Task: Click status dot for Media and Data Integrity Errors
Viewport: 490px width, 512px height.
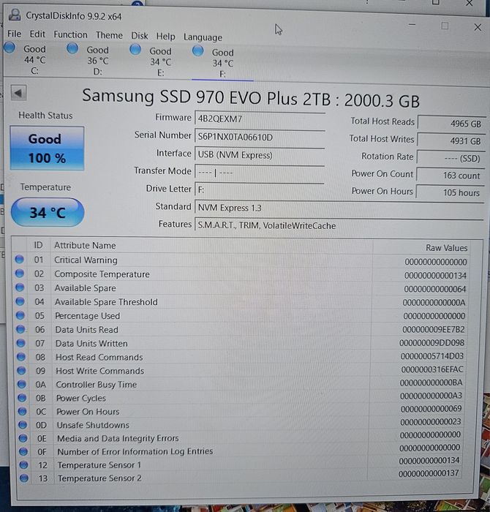Action: [x=23, y=438]
